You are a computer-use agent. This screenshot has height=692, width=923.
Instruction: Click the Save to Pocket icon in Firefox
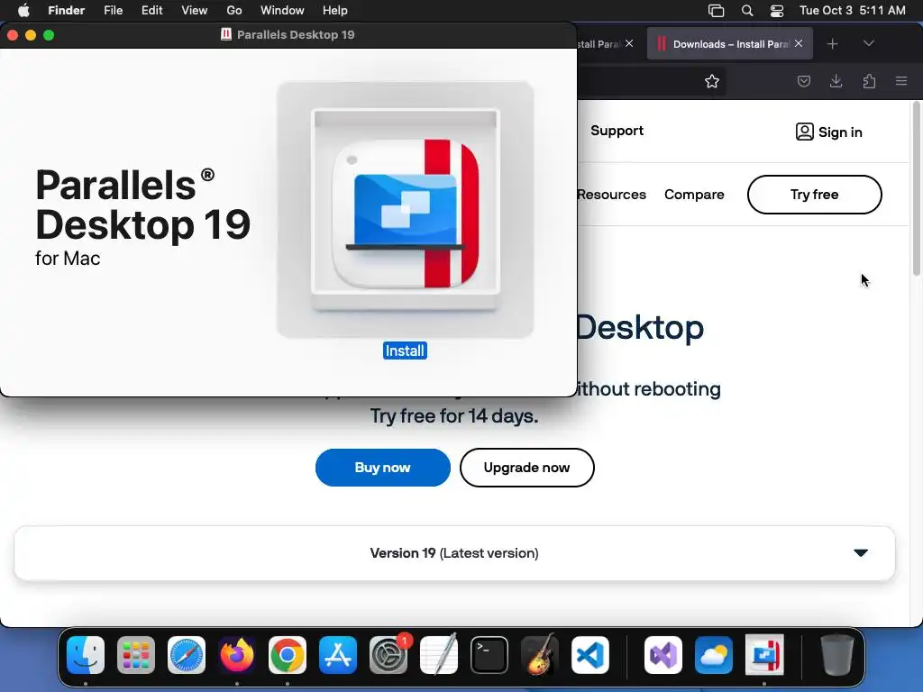click(803, 81)
